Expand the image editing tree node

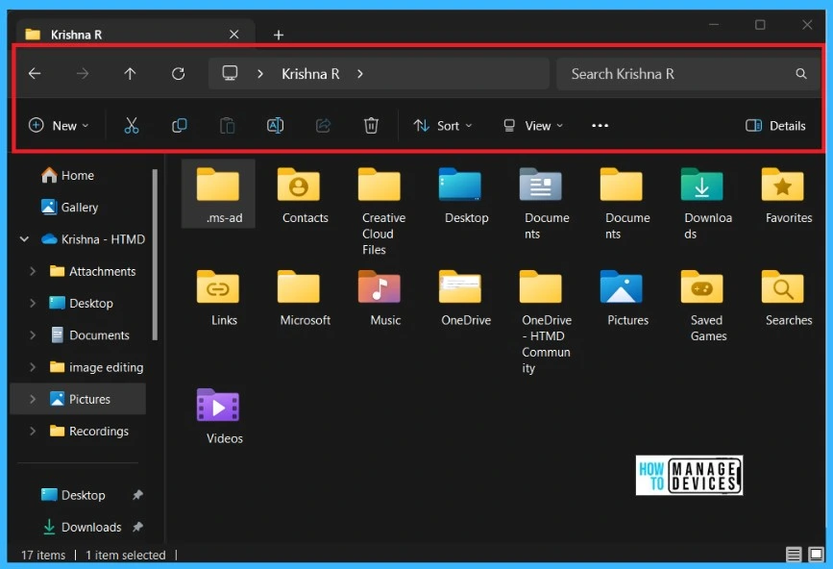click(33, 367)
